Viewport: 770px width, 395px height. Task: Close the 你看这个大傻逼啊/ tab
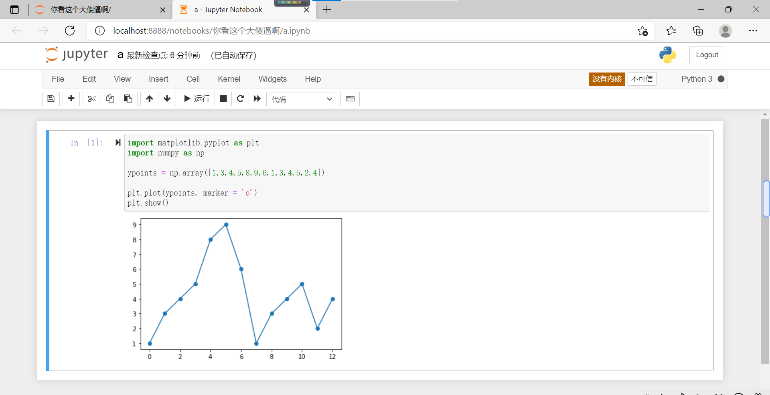click(162, 10)
